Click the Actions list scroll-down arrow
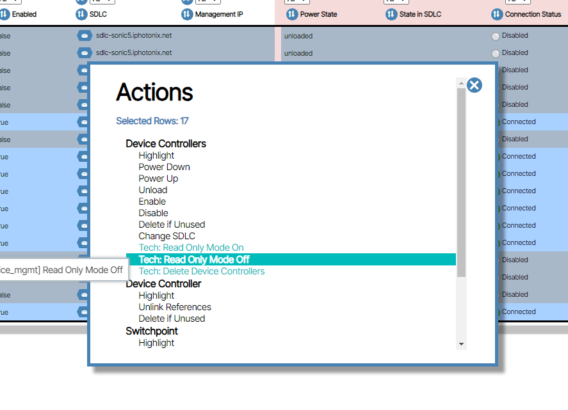 tap(461, 345)
